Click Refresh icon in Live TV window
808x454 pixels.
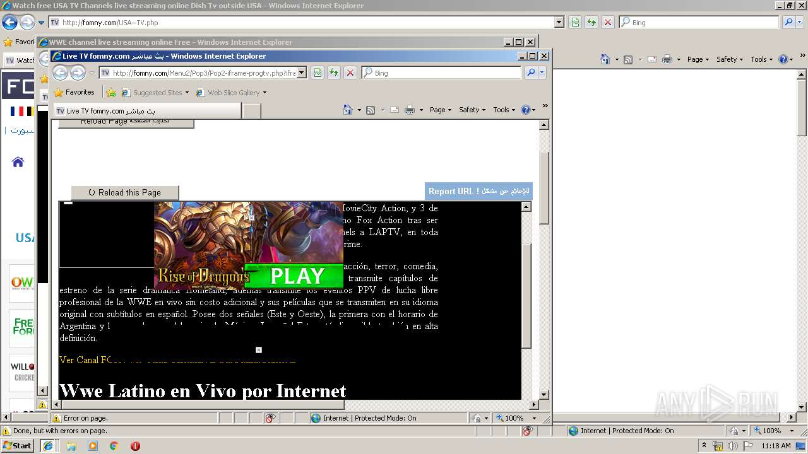coord(334,73)
